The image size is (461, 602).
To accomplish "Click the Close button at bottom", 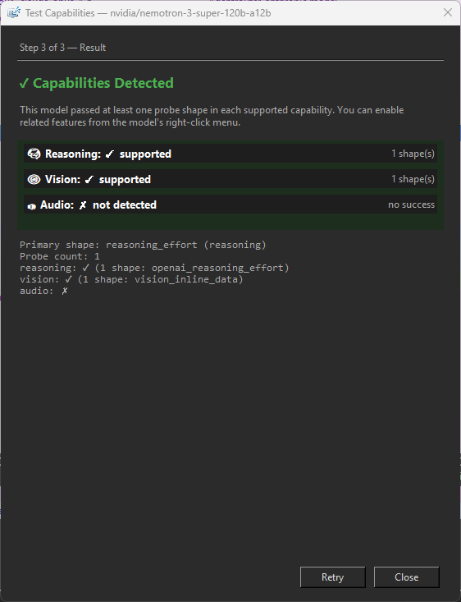I will [x=406, y=577].
